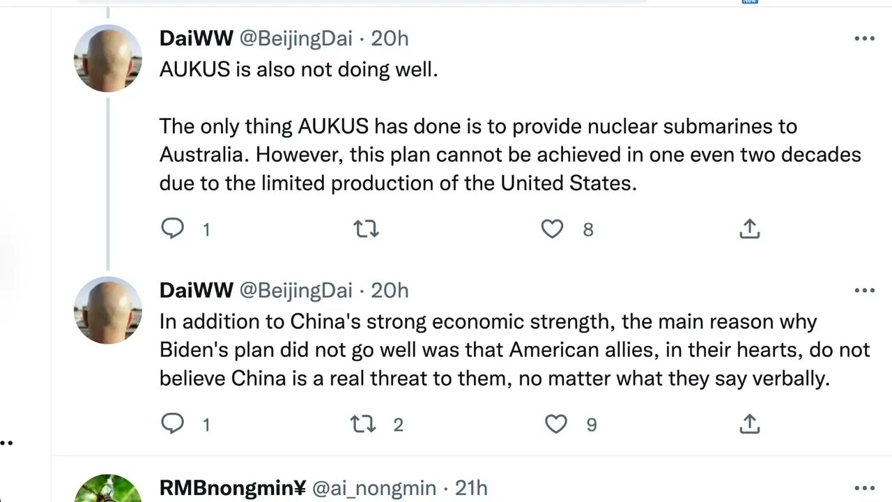This screenshot has height=502, width=892.
Task: Open the 20h timestamp of AUKUS tweet
Action: coord(390,38)
